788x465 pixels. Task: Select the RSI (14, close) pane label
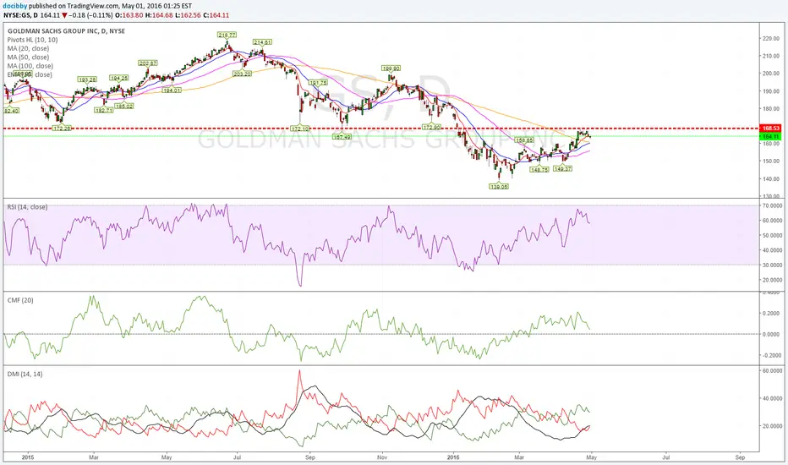27,207
